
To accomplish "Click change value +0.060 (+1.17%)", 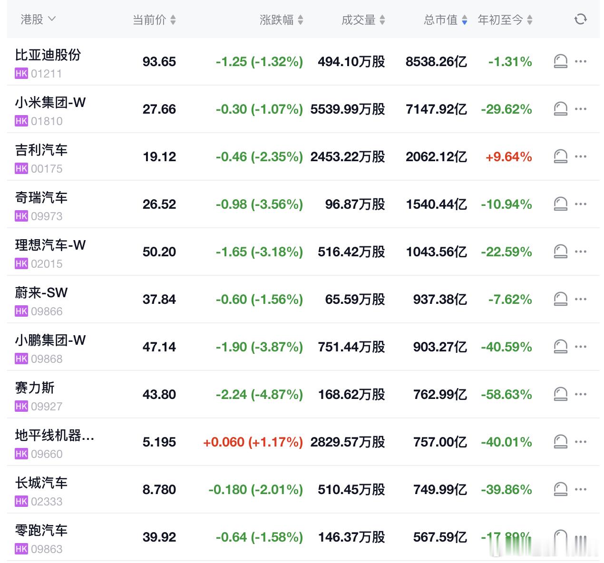I will tap(253, 442).
